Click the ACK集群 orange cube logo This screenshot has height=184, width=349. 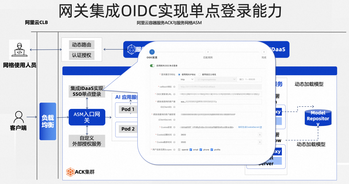pyautogui.click(x=70, y=172)
